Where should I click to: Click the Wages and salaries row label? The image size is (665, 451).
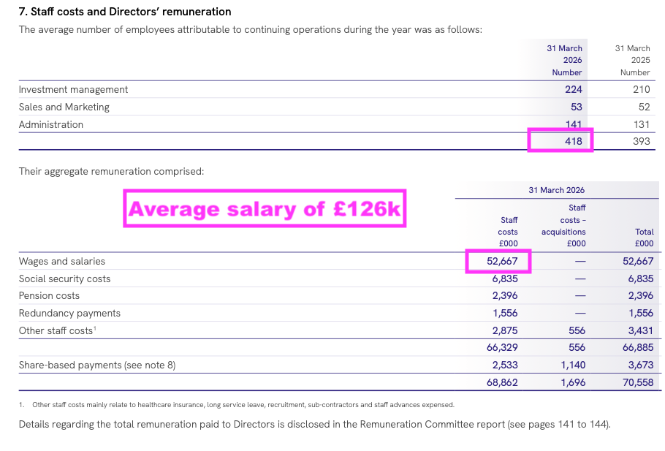[x=62, y=261]
